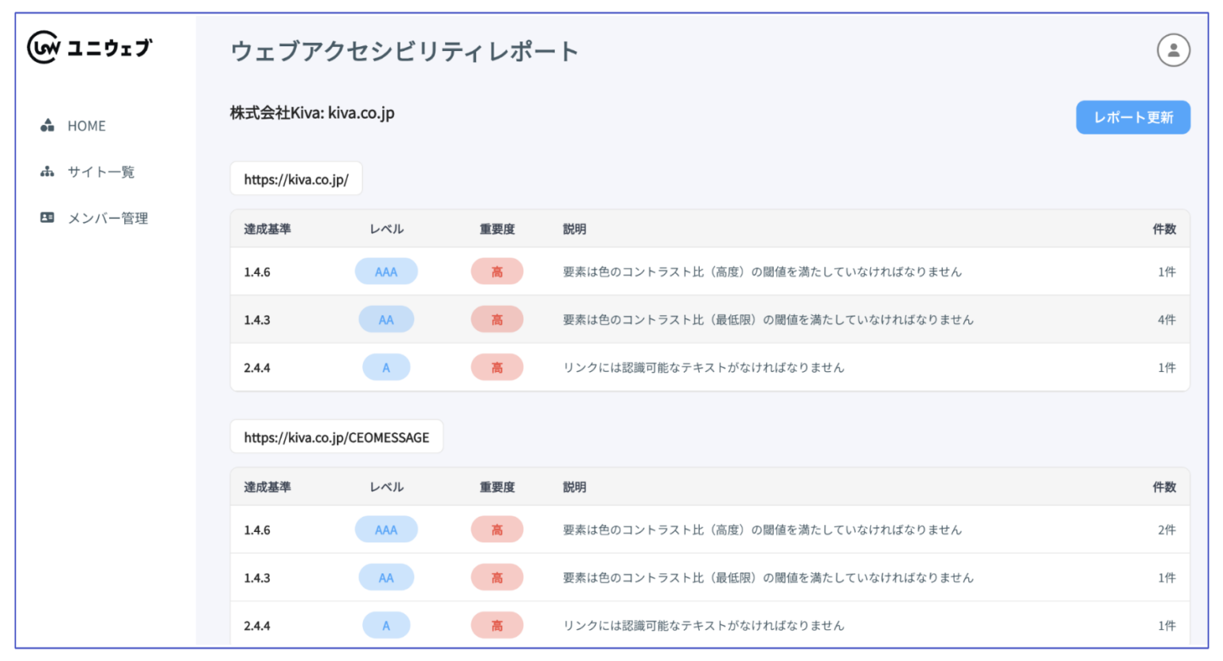Click the 2件 count cell
1223x661 pixels.
1166,530
